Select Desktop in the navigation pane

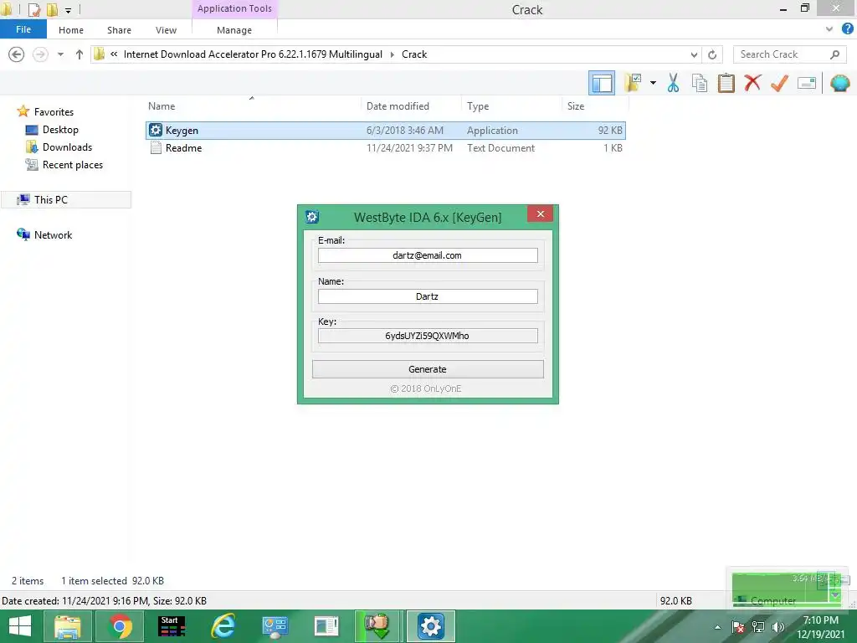tap(60, 130)
